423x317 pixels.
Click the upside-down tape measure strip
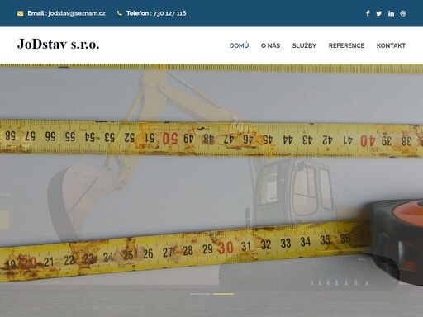coord(211,139)
